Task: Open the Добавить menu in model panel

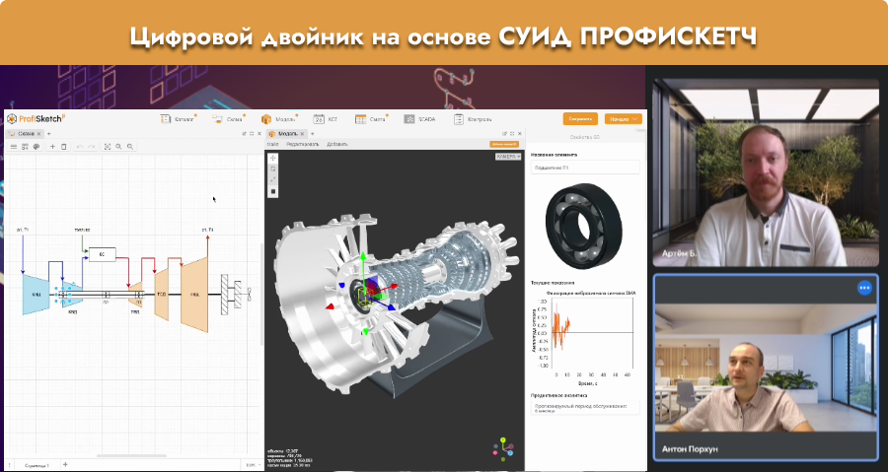Action: [x=337, y=144]
